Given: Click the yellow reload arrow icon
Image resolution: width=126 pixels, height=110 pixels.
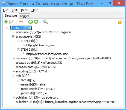Looking at the screenshot, I should pos(120,22).
